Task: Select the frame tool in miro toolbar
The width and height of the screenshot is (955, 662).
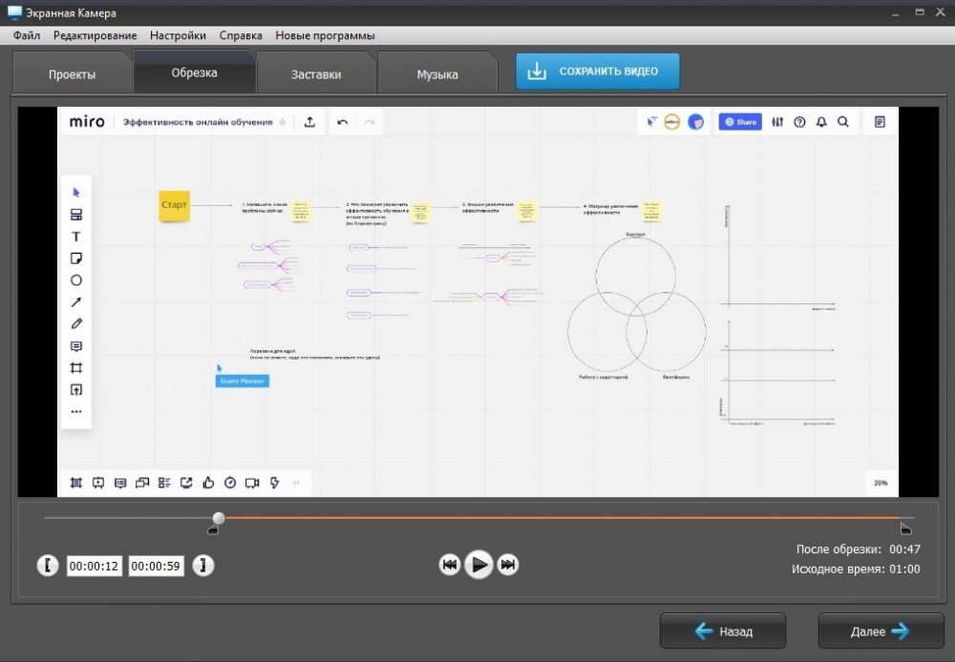Action: 76,368
